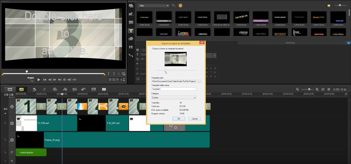Open the FX filter library

click(131, 47)
